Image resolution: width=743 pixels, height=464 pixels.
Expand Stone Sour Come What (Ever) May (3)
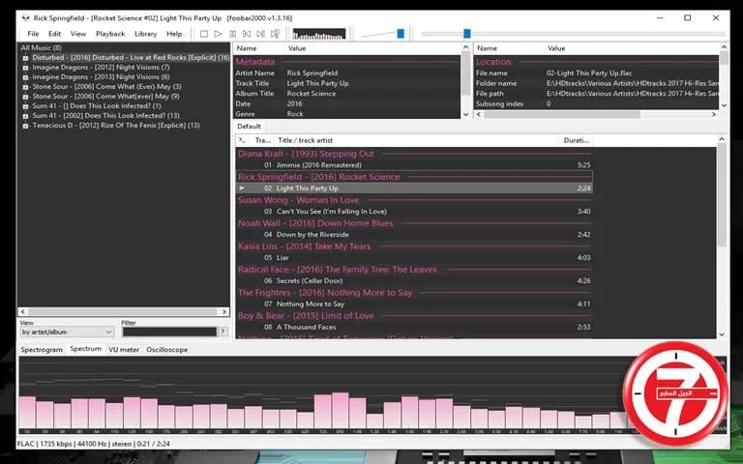tap(25, 87)
